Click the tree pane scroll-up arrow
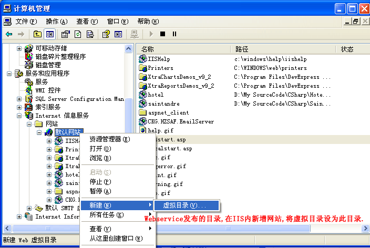The width and height of the screenshot is (370, 248). [x=129, y=49]
